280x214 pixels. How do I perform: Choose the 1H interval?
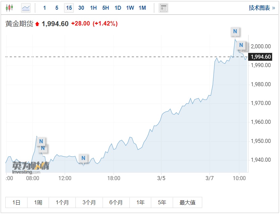[93, 8]
